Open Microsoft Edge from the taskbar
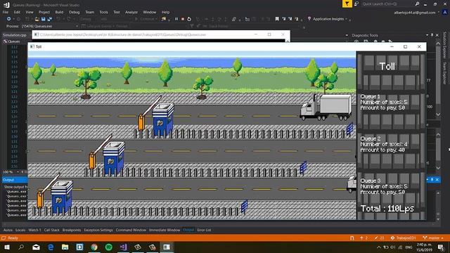The image size is (450, 253). click(x=51, y=247)
